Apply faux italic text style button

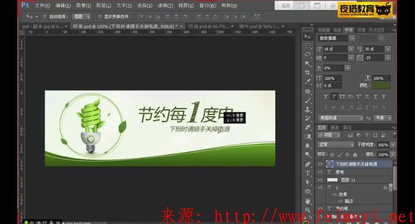pos(334,97)
